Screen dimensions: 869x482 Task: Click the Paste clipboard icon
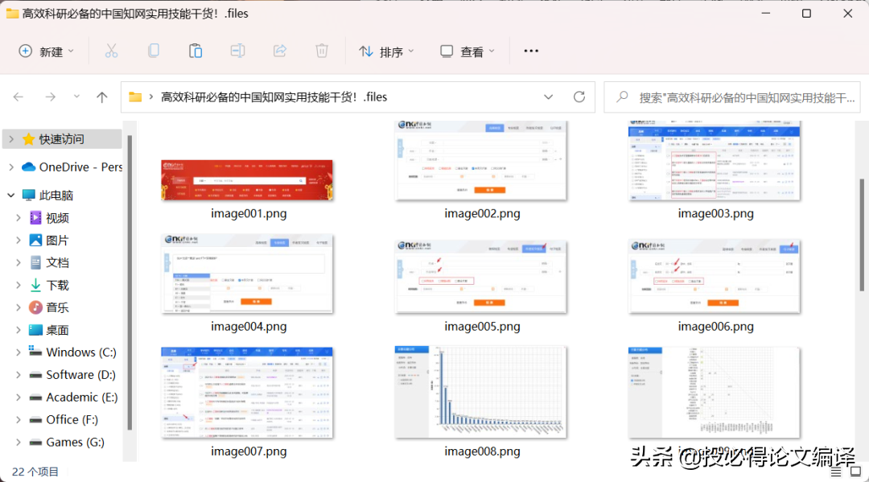point(196,51)
